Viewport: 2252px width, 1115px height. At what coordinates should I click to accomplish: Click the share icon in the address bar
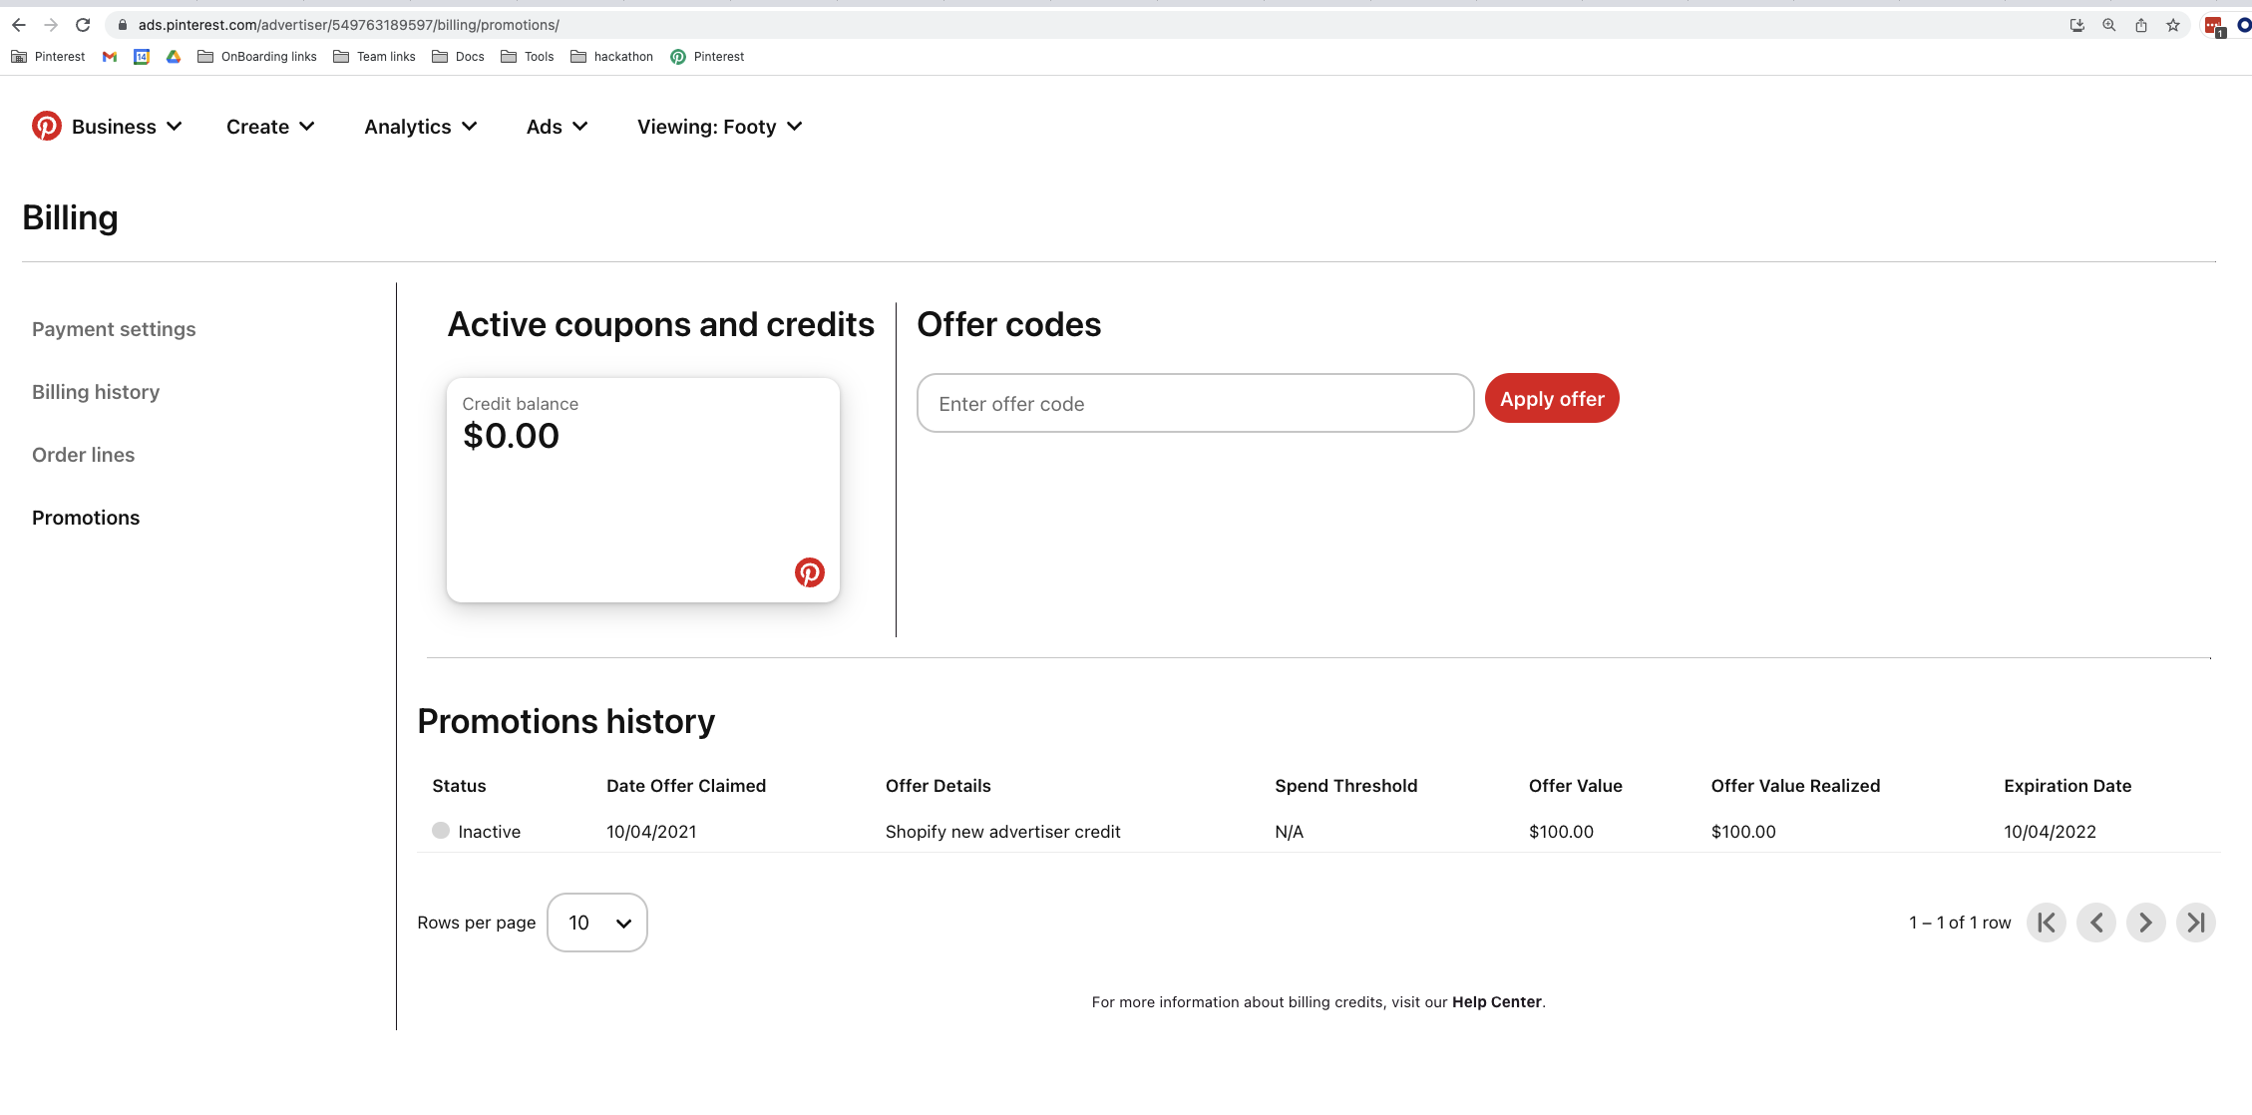point(2140,25)
